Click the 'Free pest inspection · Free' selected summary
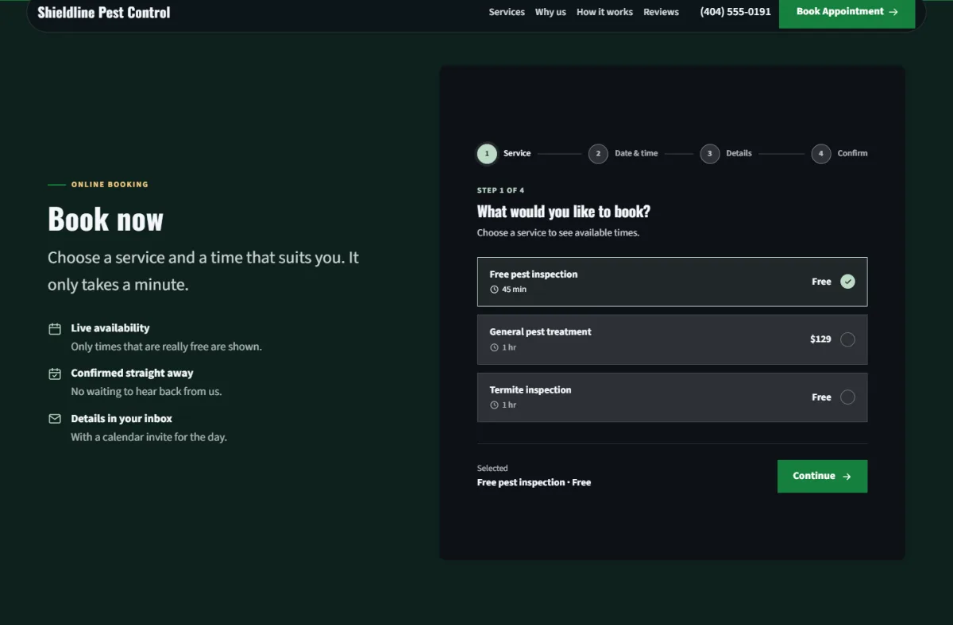 point(534,482)
